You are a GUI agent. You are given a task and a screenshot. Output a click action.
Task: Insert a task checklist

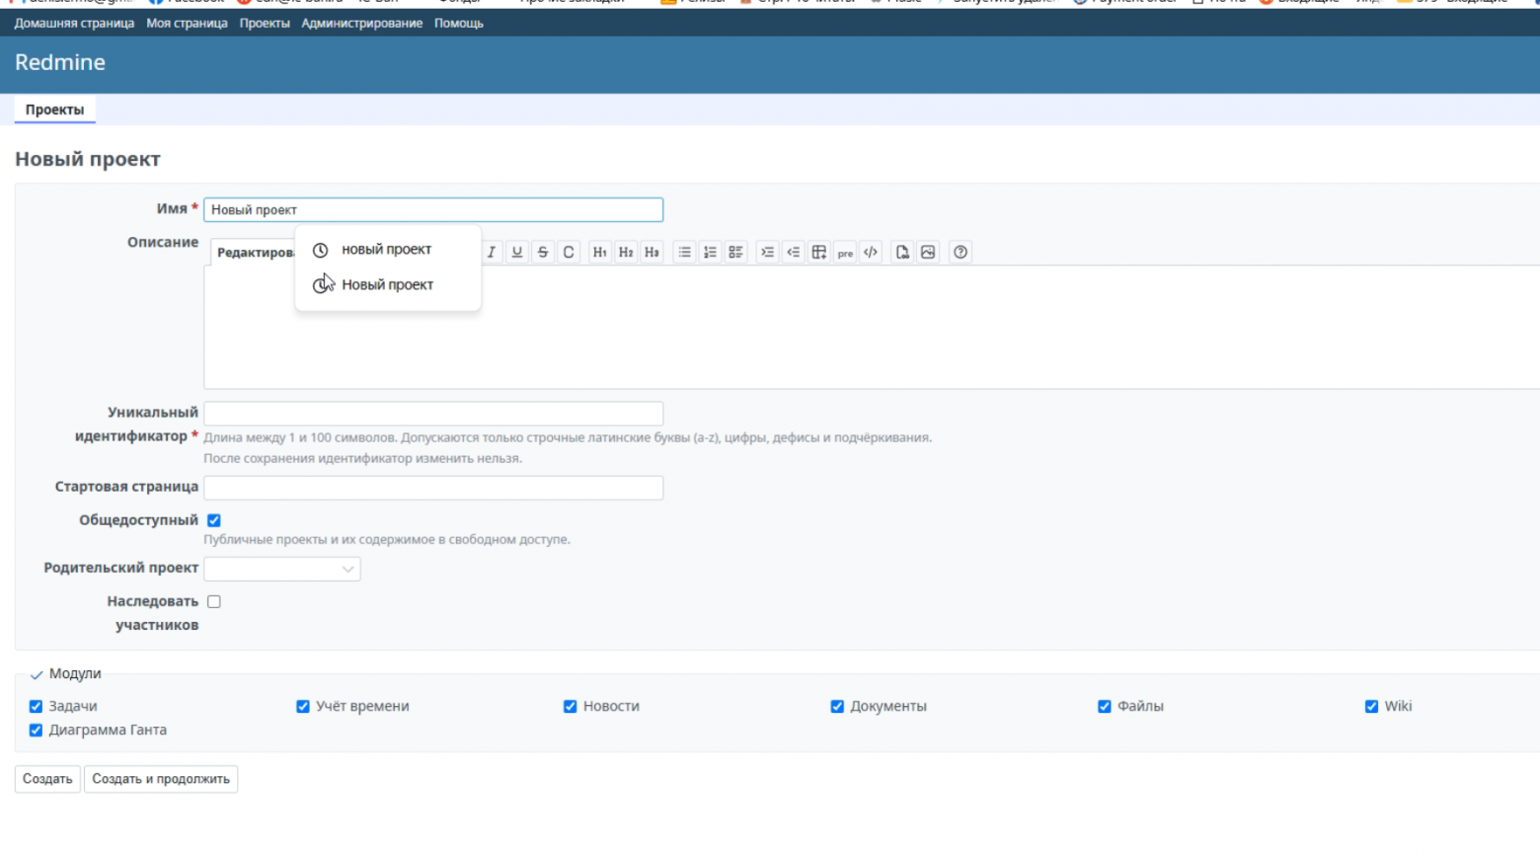(735, 252)
